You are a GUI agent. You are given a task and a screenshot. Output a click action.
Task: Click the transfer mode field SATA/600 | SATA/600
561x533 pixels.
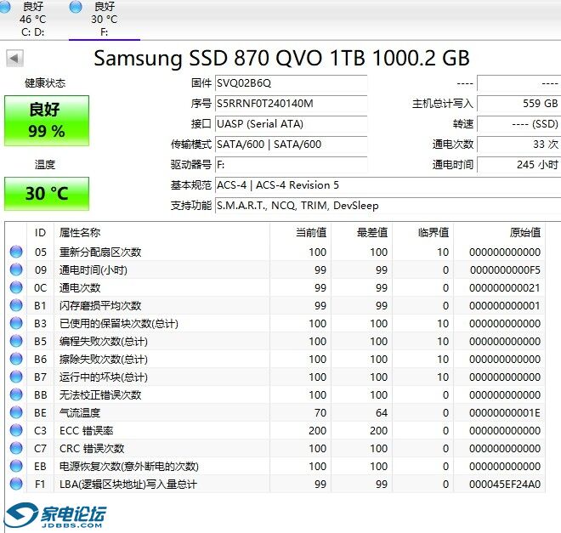pyautogui.click(x=291, y=145)
